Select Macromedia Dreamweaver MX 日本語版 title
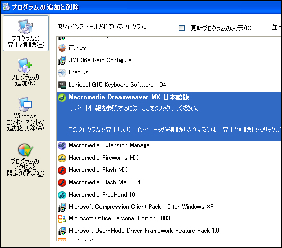Screen dimensions: 282x248 point(129,97)
